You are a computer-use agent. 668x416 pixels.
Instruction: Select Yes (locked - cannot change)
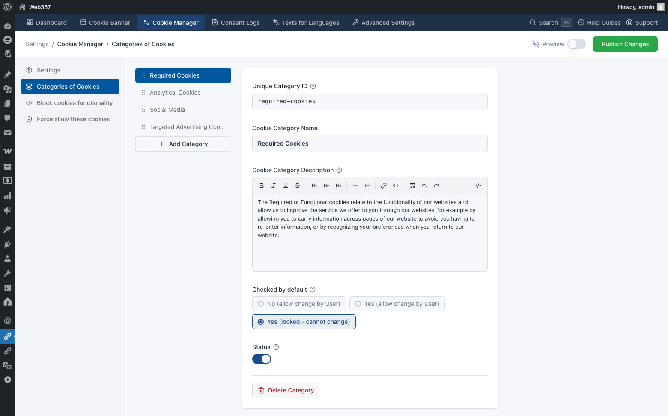pos(304,322)
